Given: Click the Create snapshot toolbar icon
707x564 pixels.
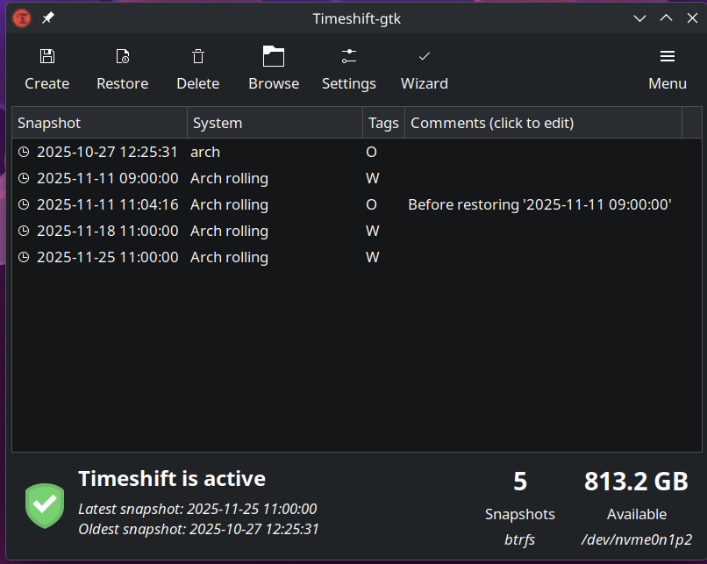Looking at the screenshot, I should point(47,57).
